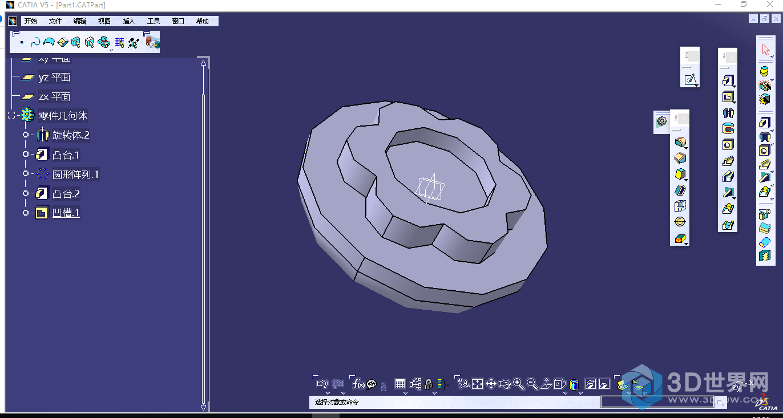Screen dimensions: 783x418
Task: Select the 凸台.1 feature in tree
Action: click(66, 155)
